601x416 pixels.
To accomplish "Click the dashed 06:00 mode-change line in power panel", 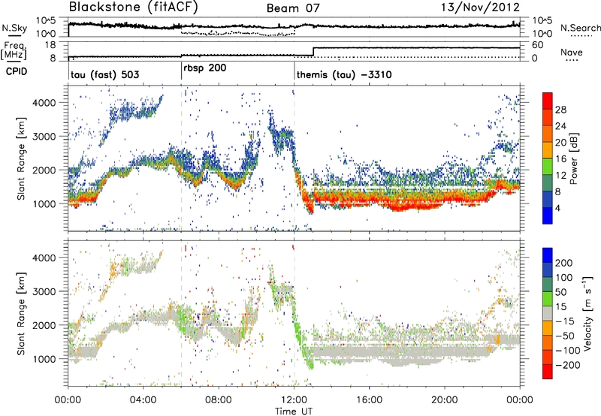I will [x=181, y=158].
